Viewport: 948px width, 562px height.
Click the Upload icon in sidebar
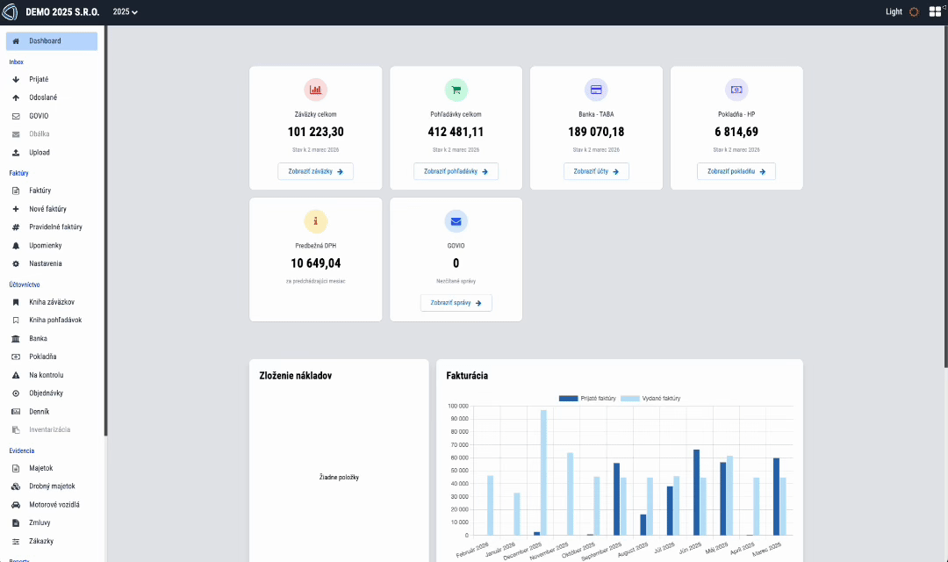16,153
